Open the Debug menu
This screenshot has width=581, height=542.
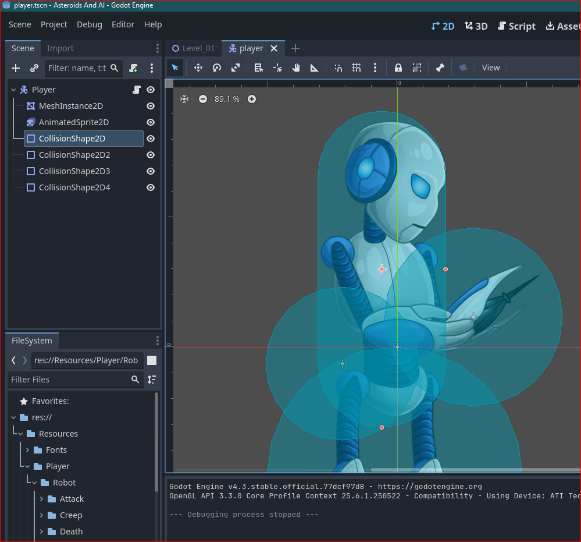[x=90, y=24]
